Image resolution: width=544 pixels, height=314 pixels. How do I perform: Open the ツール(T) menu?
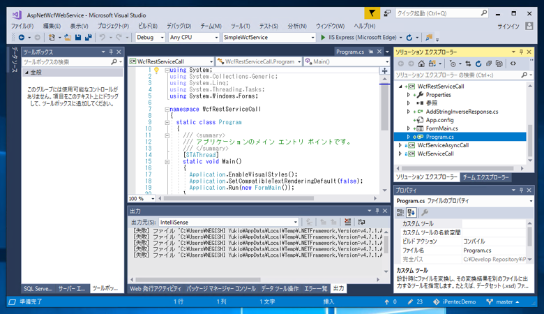pos(240,26)
